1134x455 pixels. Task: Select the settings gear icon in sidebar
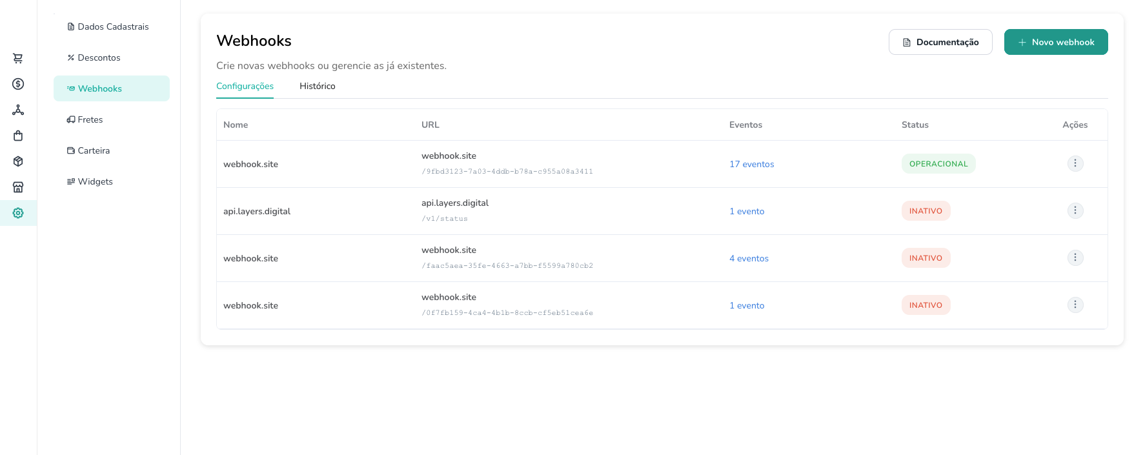[18, 213]
